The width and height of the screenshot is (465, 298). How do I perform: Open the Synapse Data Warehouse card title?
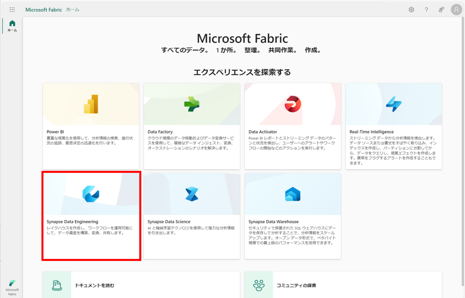click(274, 222)
